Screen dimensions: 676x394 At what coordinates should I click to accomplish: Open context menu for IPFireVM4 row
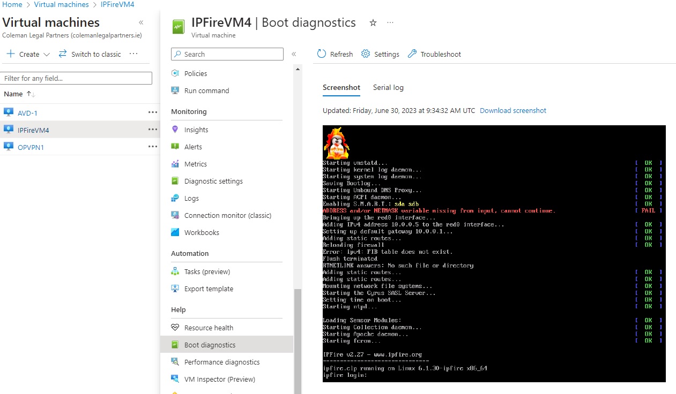point(153,130)
